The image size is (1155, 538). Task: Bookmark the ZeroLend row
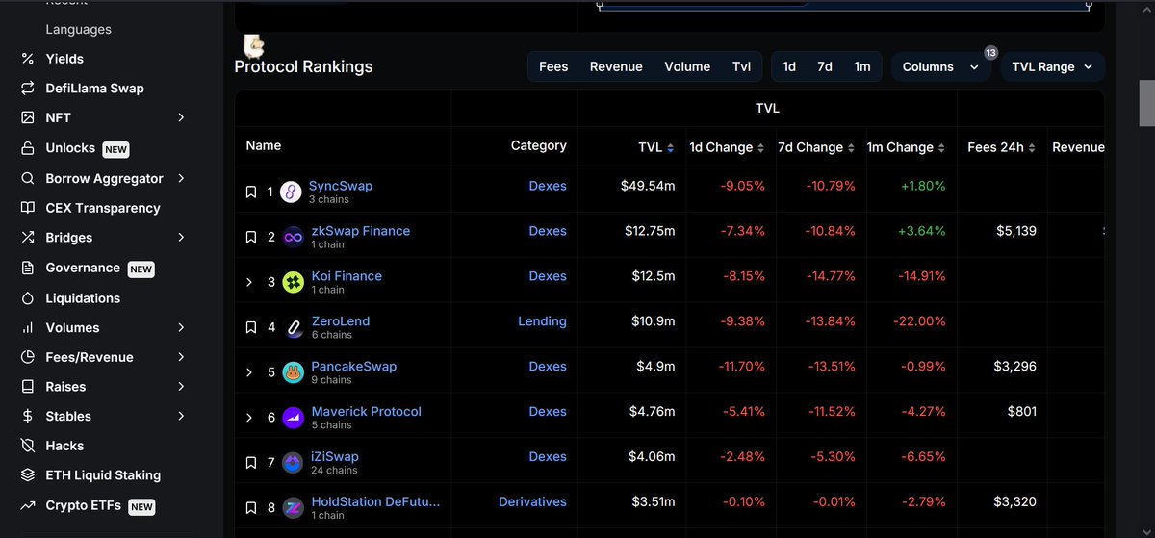tap(251, 328)
